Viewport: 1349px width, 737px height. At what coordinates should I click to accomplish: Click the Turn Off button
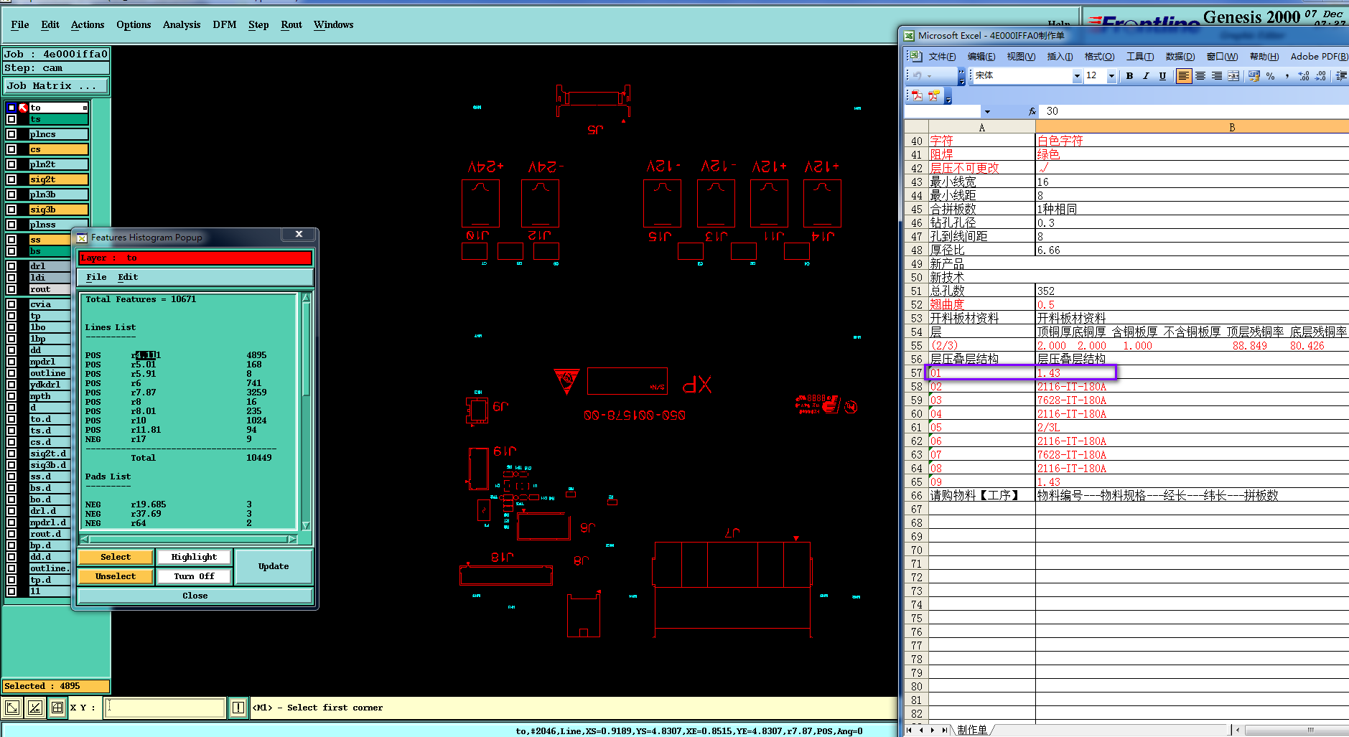(x=194, y=576)
